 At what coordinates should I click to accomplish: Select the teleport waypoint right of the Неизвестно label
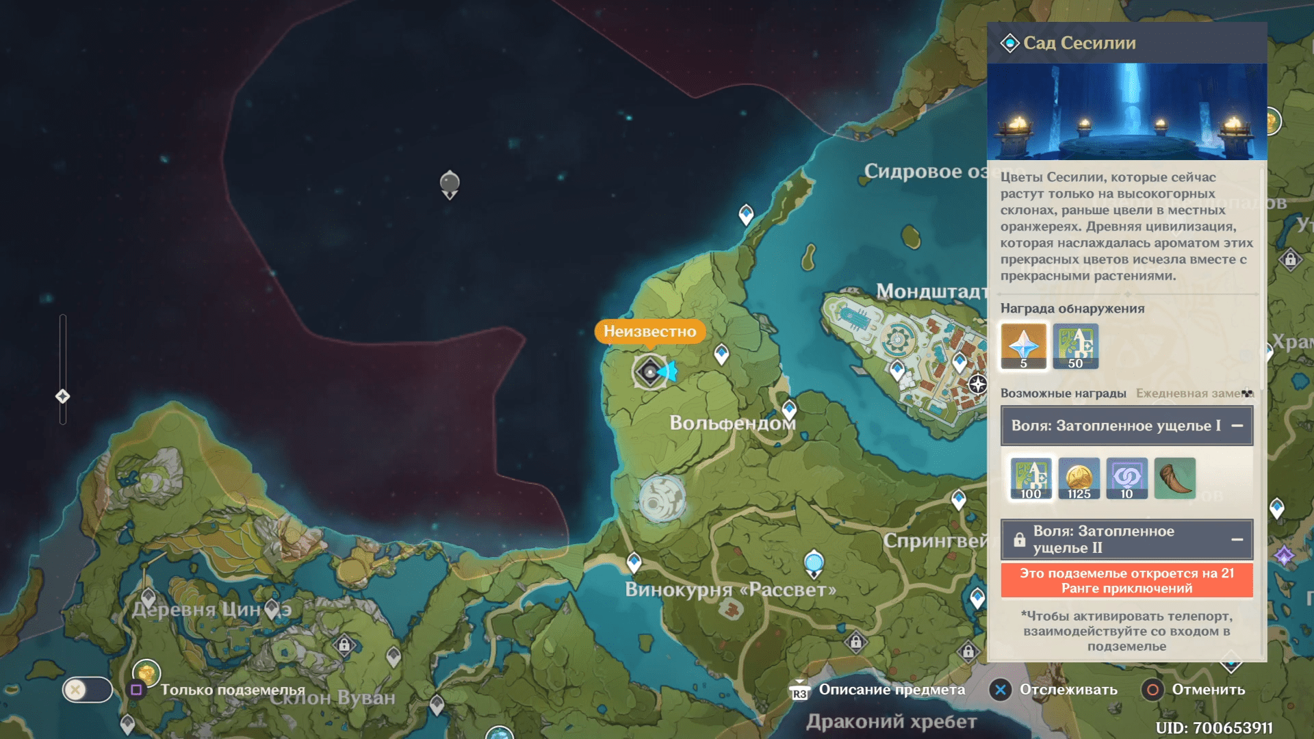click(x=721, y=354)
